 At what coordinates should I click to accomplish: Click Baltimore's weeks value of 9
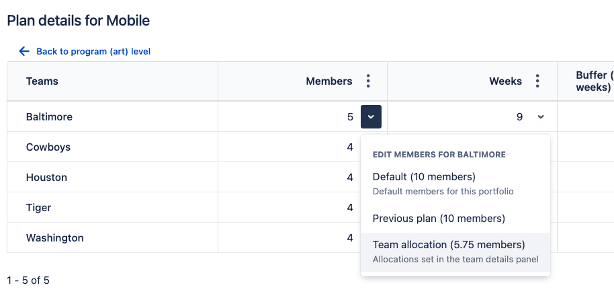[519, 117]
